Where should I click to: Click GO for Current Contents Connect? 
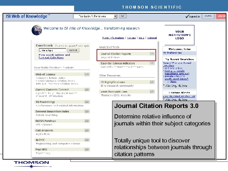(x=87, y=90)
